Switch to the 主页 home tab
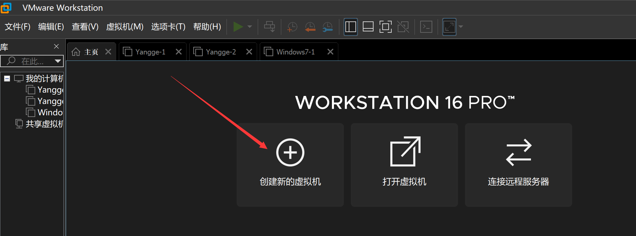Viewport: 636px width, 236px height. [91, 52]
